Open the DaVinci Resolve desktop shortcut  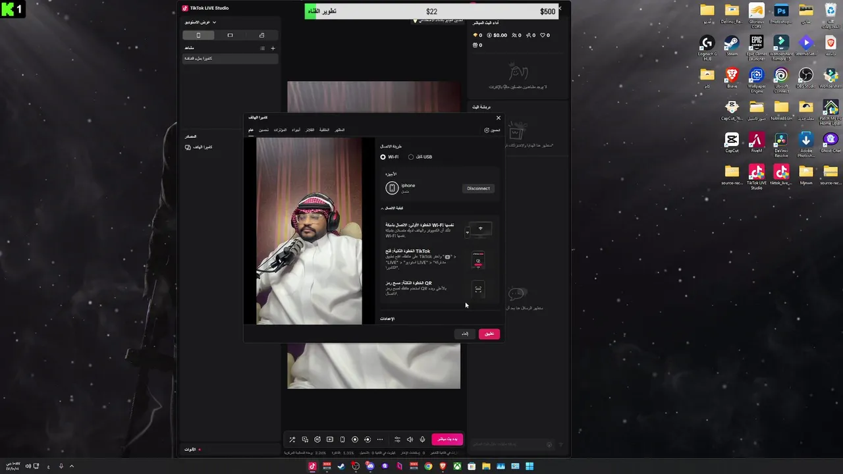pyautogui.click(x=781, y=144)
